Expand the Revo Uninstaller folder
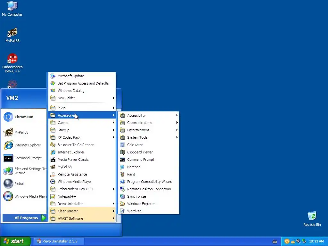 82,203
